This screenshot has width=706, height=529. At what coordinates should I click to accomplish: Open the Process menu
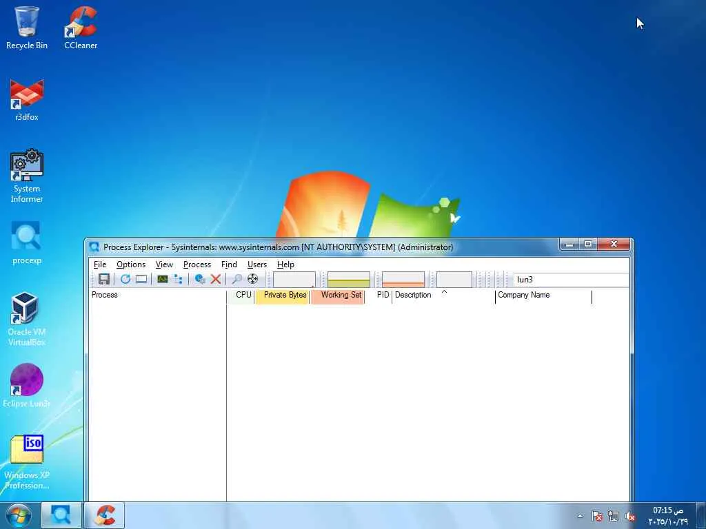197,264
